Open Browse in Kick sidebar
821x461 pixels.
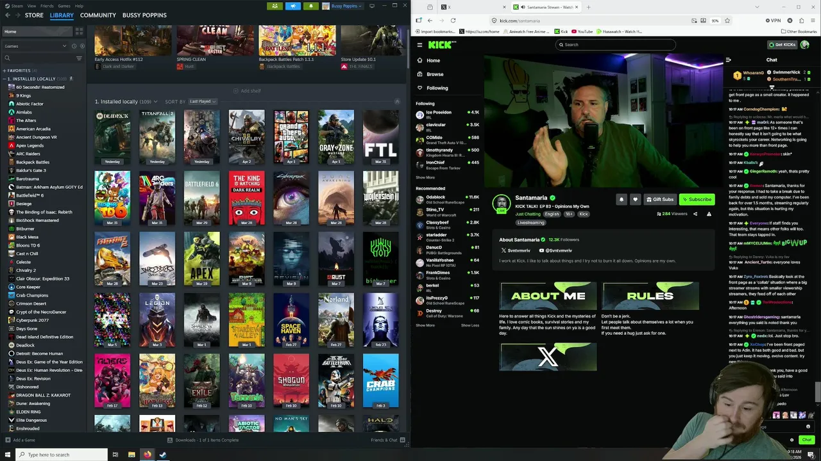[x=434, y=74]
